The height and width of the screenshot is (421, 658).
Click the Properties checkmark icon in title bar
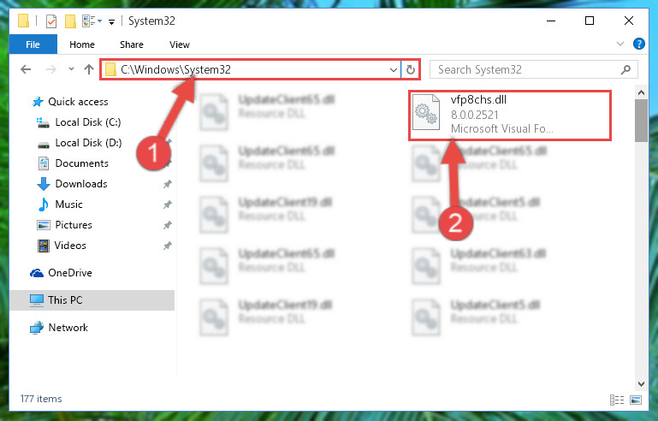(x=51, y=21)
